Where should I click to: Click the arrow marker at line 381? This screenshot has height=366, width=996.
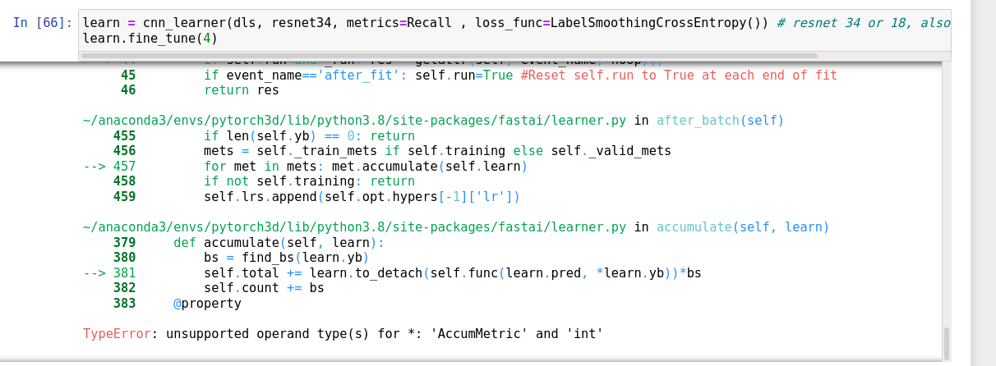(x=98, y=273)
